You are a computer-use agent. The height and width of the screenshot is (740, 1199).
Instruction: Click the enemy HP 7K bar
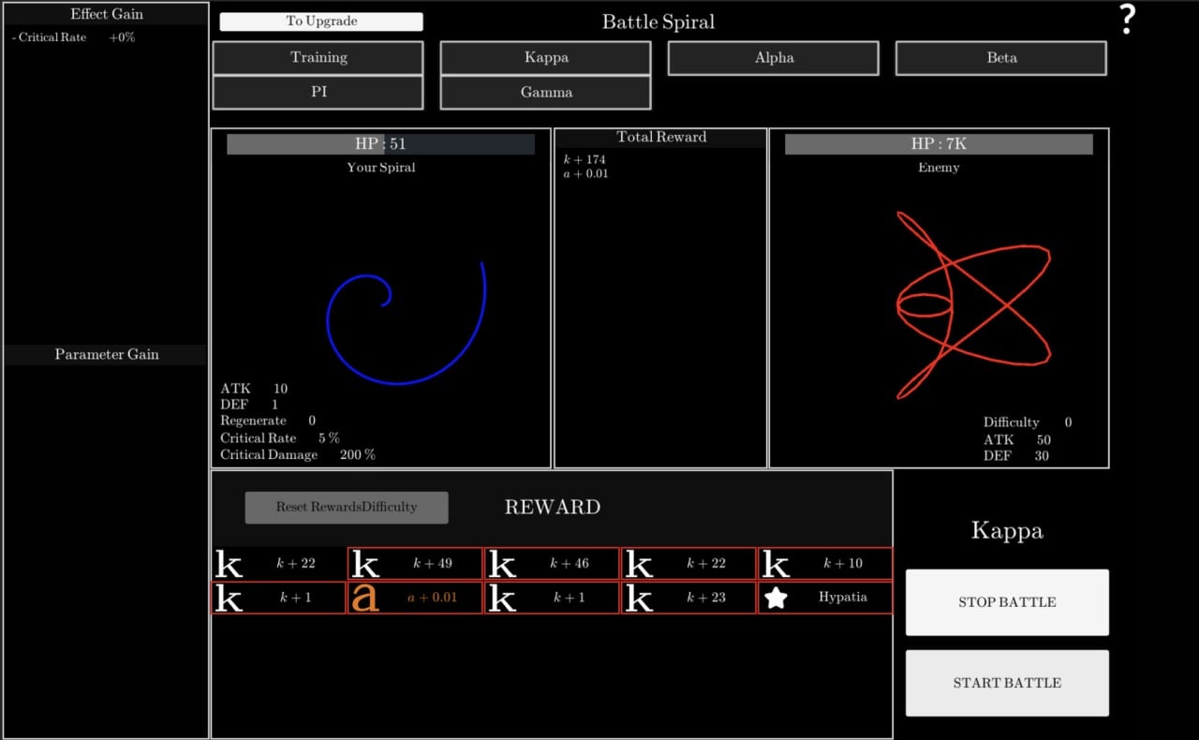[939, 144]
